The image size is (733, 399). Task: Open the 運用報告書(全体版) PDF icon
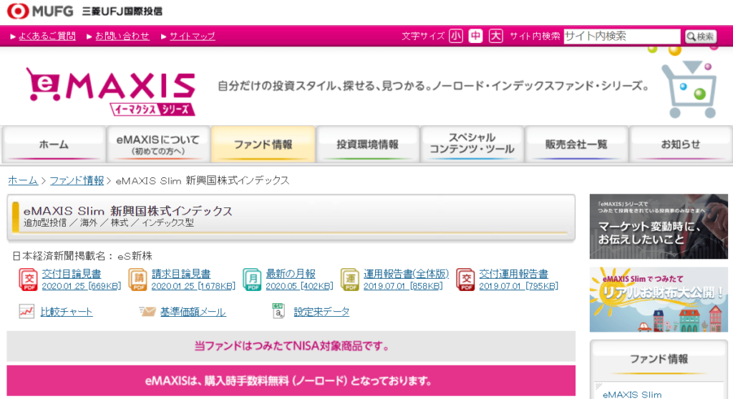click(x=350, y=280)
